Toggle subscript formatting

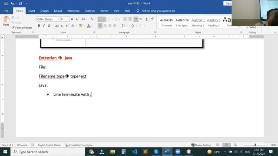tap(62, 26)
